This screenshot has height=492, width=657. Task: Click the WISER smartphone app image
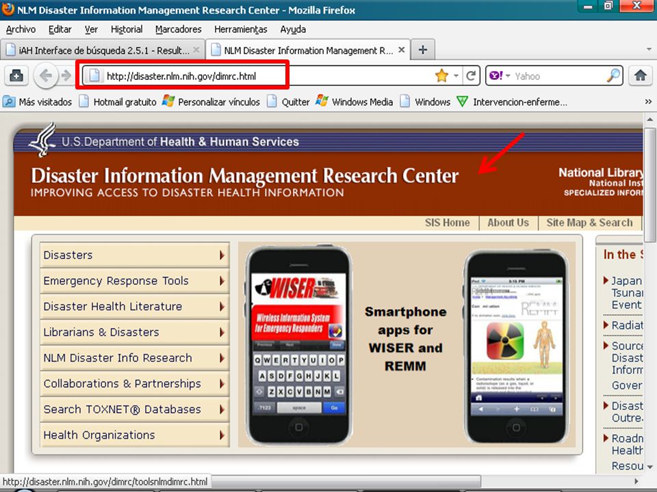298,345
